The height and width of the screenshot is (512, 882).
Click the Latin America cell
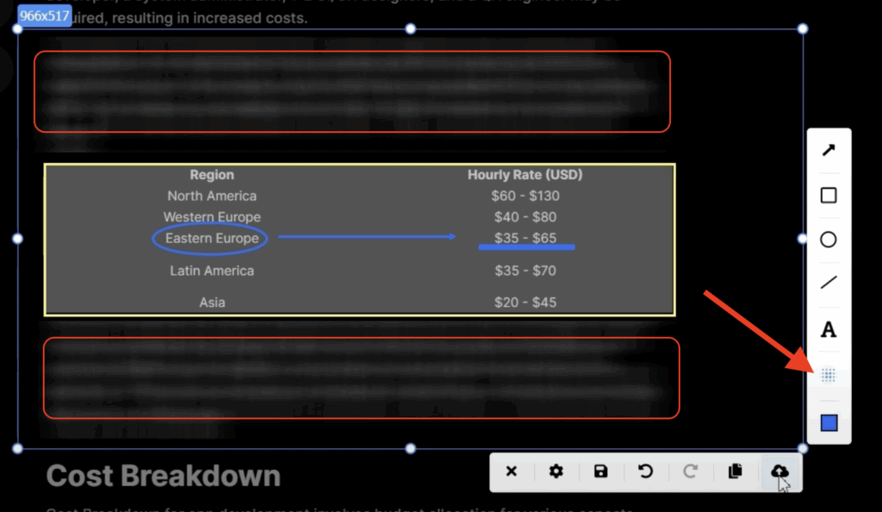coord(212,271)
